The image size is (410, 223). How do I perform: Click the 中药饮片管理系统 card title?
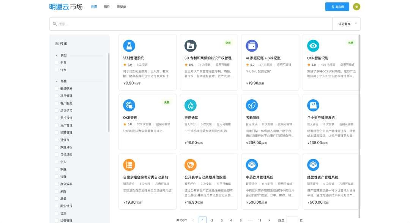pos(260,177)
